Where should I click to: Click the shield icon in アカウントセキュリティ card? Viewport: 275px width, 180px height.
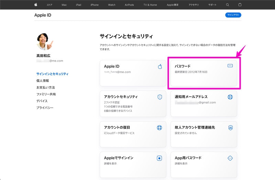(x=159, y=97)
